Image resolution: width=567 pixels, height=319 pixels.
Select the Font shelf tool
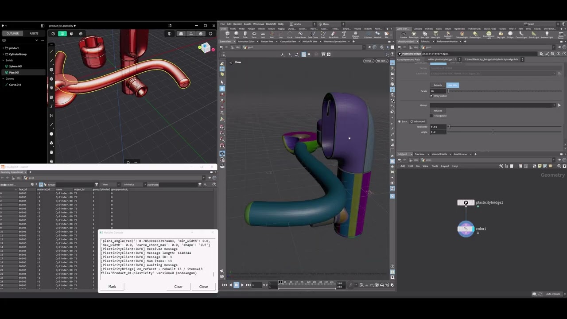[344, 34]
